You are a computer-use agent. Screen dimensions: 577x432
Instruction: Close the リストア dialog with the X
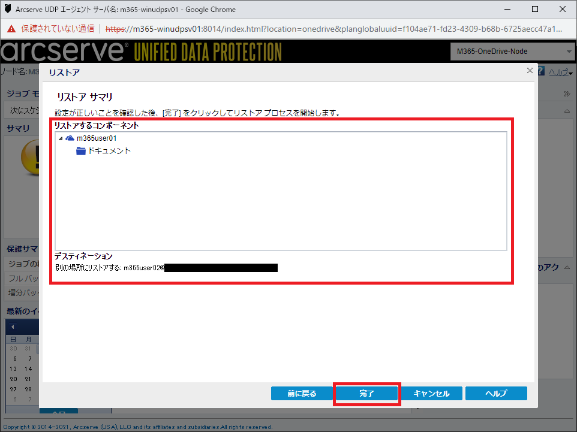pyautogui.click(x=530, y=70)
